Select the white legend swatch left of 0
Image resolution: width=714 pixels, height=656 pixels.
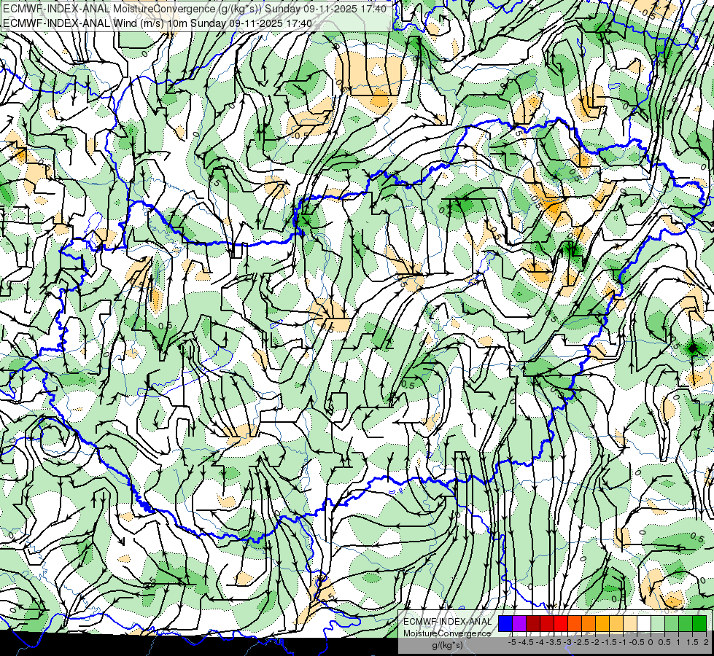644,623
